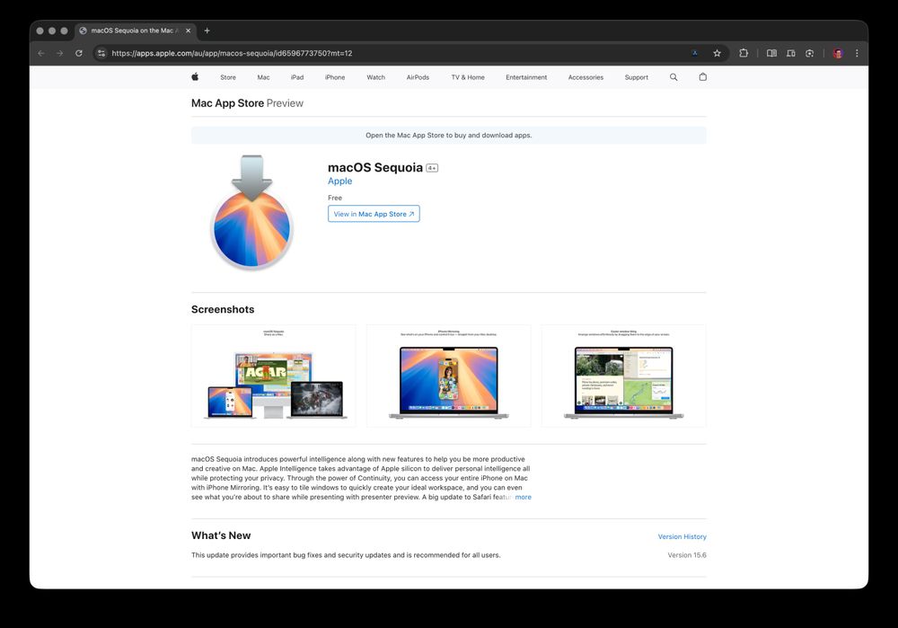898x628 pixels.
Task: Click the Mac App Store heading link
Action: point(227,103)
